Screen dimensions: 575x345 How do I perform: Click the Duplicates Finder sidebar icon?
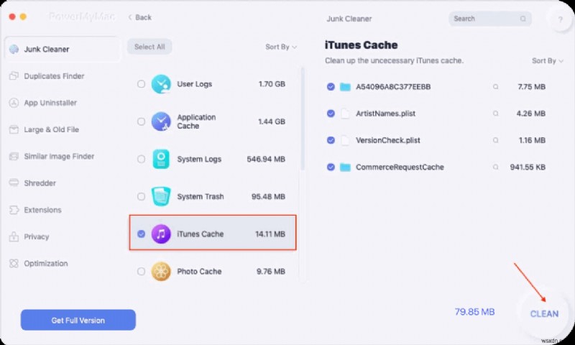pyautogui.click(x=14, y=76)
